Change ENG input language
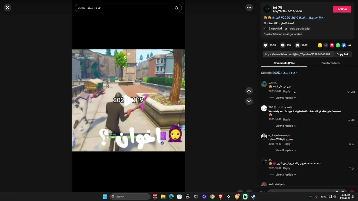This screenshot has height=201, width=358. tap(323, 197)
